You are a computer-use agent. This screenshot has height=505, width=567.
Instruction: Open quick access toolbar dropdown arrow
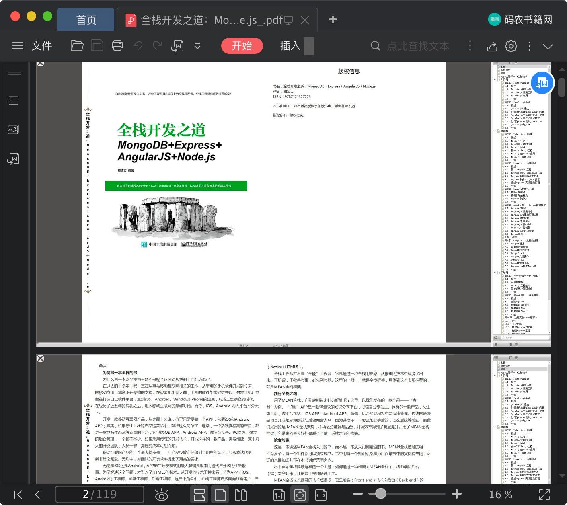pyautogui.click(x=197, y=46)
